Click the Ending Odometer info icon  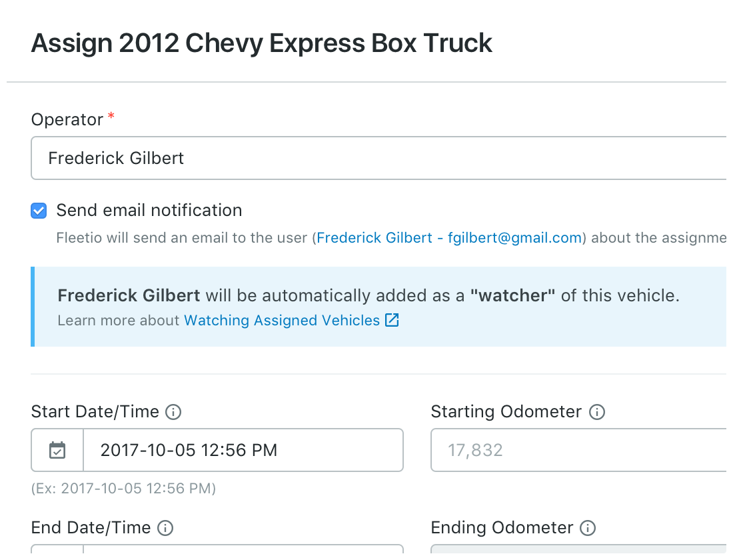tap(588, 529)
